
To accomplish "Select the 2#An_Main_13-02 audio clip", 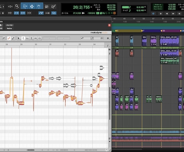I will click(x=169, y=53).
